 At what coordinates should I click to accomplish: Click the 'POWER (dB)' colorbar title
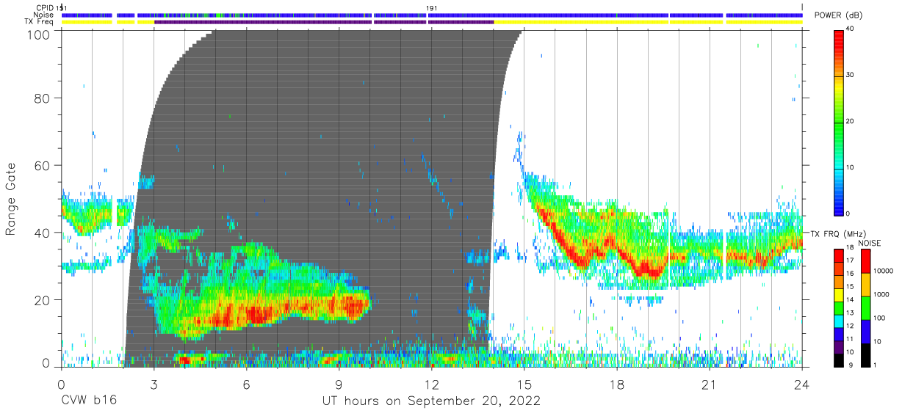[838, 15]
